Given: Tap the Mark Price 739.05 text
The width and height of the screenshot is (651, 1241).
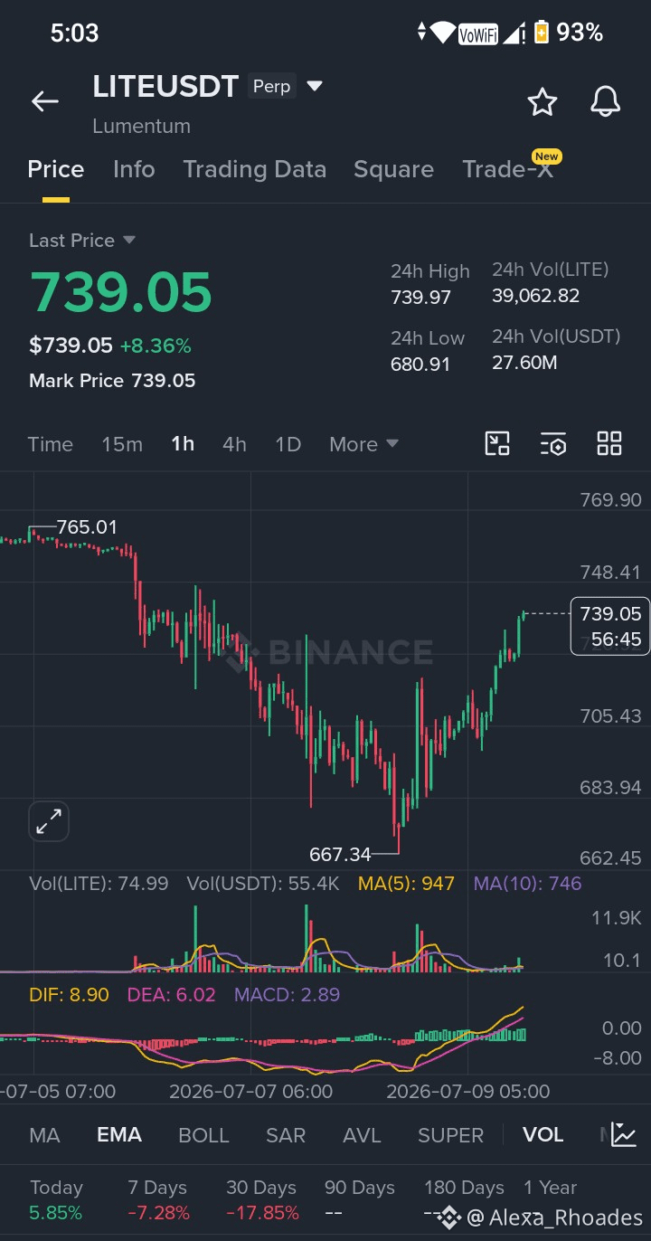Looking at the screenshot, I should (112, 381).
